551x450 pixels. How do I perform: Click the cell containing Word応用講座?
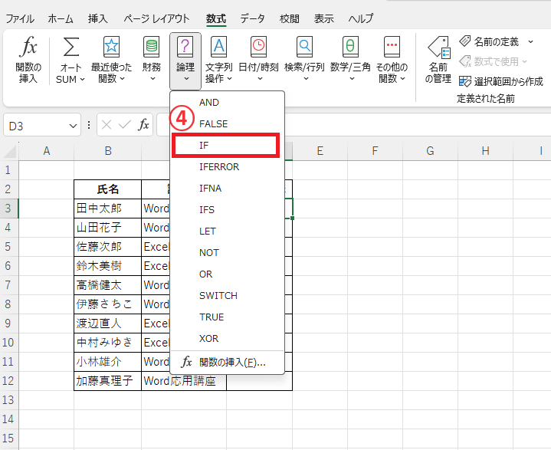pyautogui.click(x=184, y=381)
